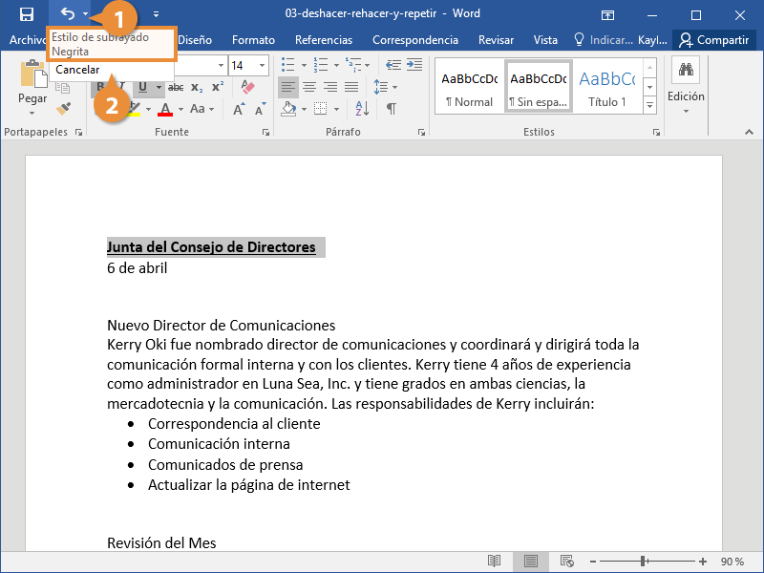The height and width of the screenshot is (573, 764).
Task: Toggle Justify alignment button
Action: (351, 87)
